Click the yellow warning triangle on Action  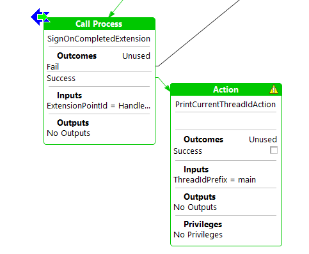[274, 89]
